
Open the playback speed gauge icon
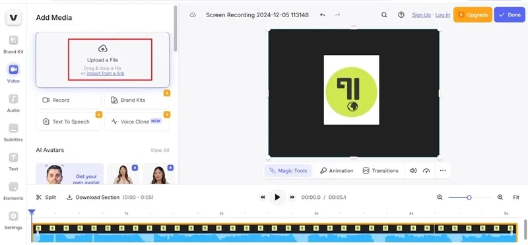click(x=426, y=170)
